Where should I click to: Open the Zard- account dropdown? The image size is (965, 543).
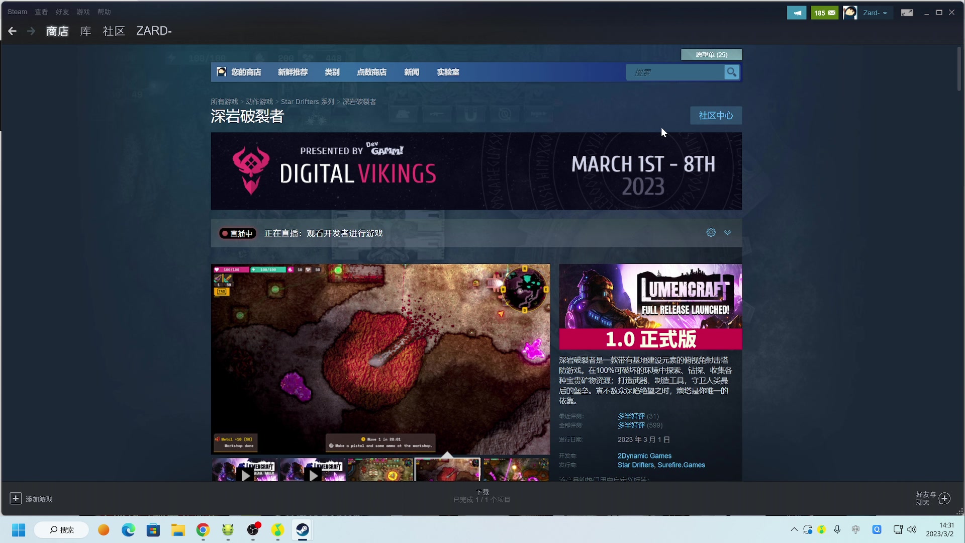point(875,13)
